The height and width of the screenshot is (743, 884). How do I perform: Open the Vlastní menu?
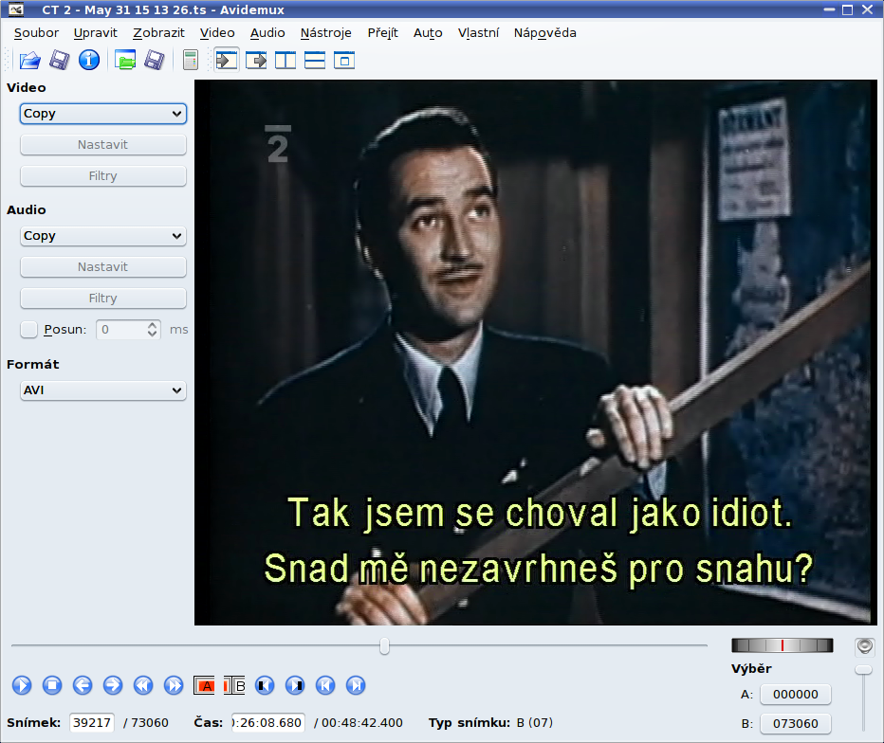478,32
